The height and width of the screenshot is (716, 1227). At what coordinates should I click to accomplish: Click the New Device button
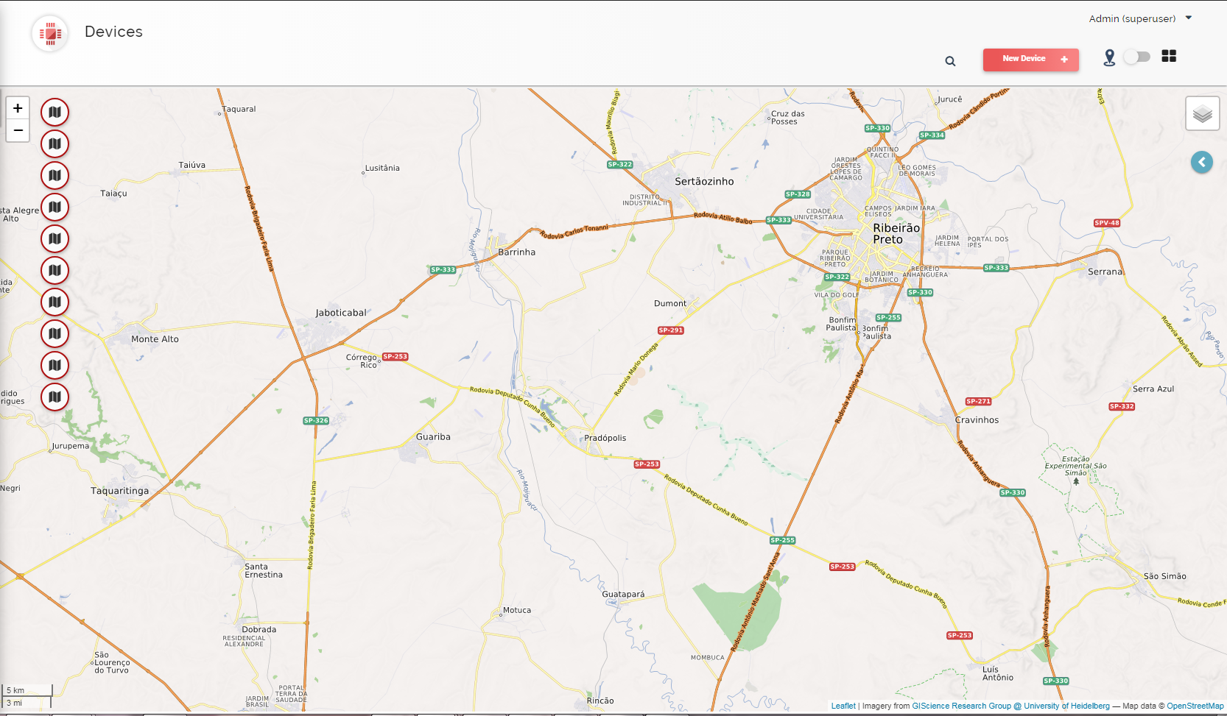click(x=1030, y=60)
